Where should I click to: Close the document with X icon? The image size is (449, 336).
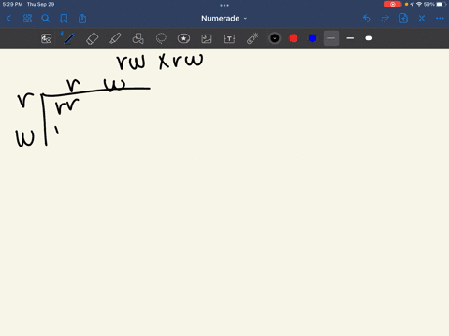[x=422, y=19]
